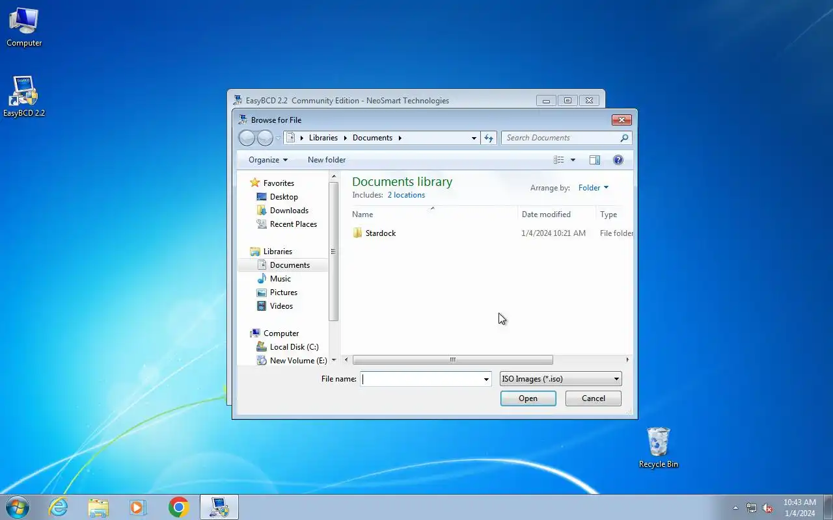
Task: Select Libraries in the navigation pane
Action: [x=277, y=252]
